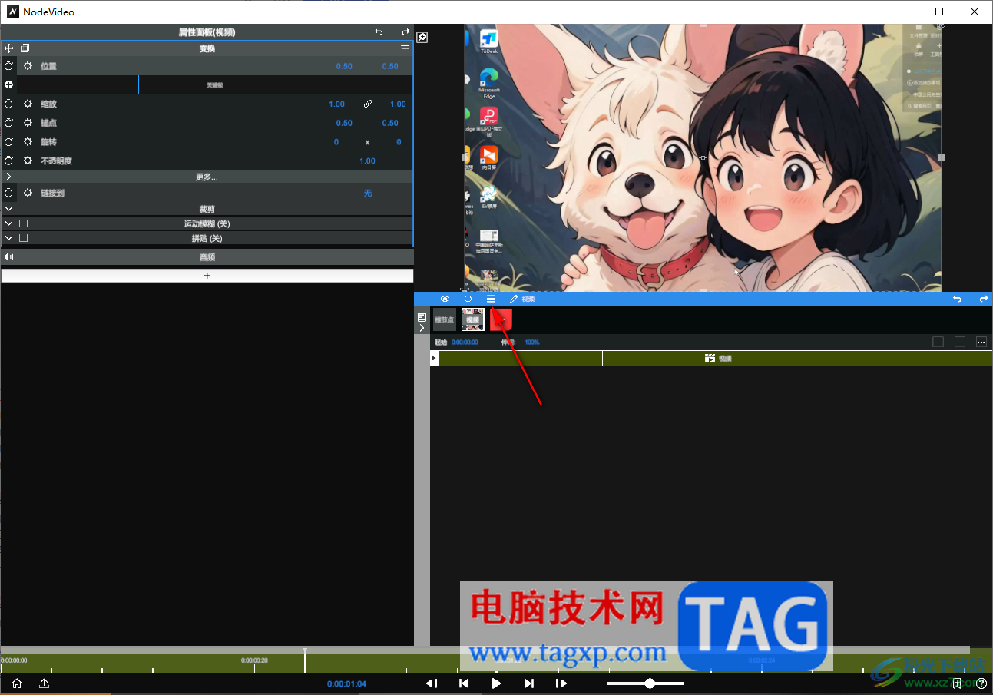The image size is (993, 695).
Task: Click the circle icon in timeline toolbar
Action: click(x=468, y=299)
